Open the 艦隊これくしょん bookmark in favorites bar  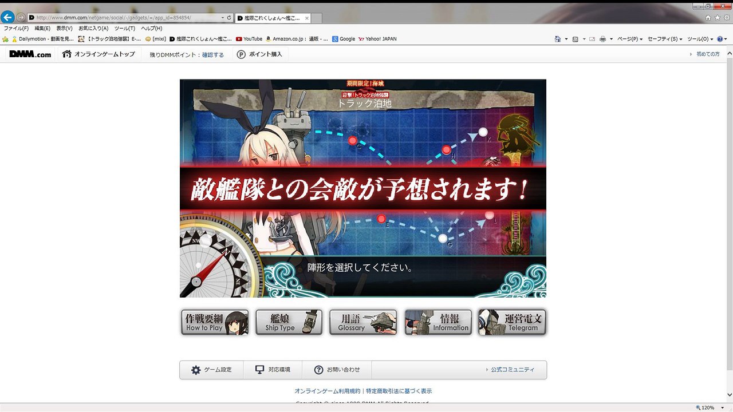(201, 39)
